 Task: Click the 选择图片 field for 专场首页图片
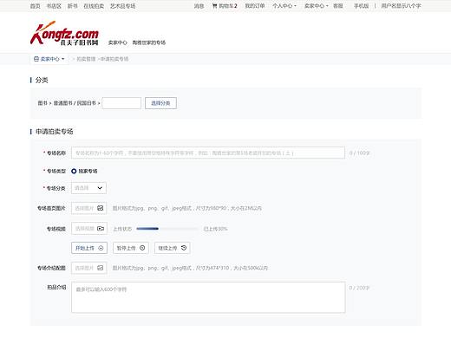[89, 208]
